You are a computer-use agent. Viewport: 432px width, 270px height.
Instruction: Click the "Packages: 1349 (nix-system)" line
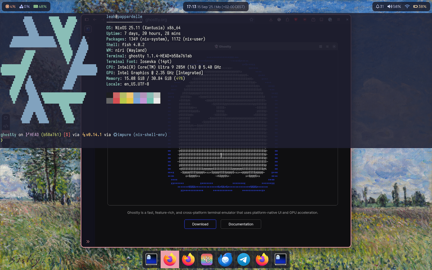pyautogui.click(x=156, y=39)
